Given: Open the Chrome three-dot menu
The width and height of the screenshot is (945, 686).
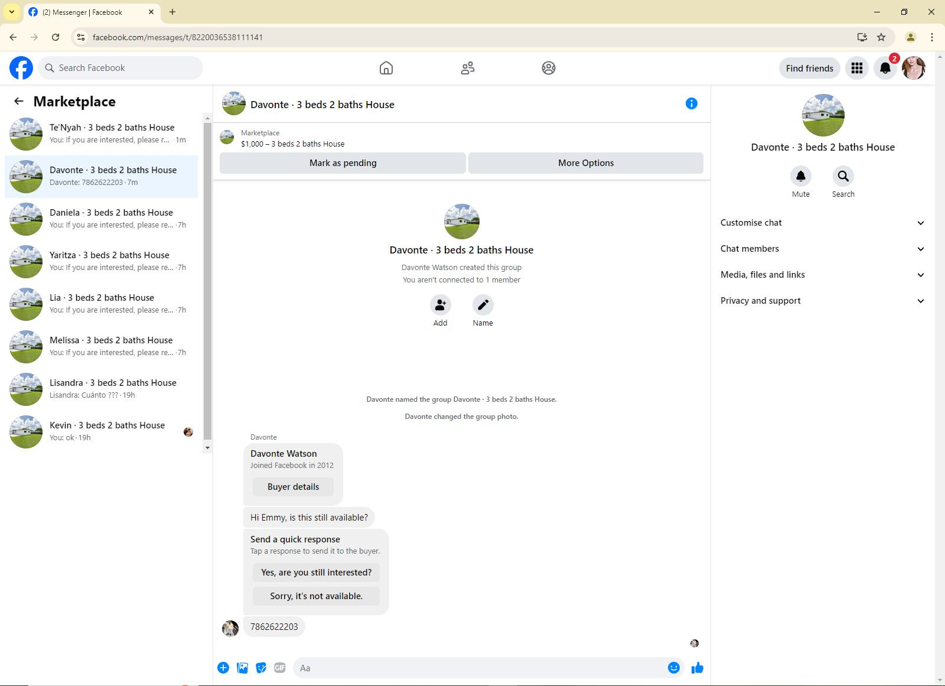Looking at the screenshot, I should coord(932,37).
